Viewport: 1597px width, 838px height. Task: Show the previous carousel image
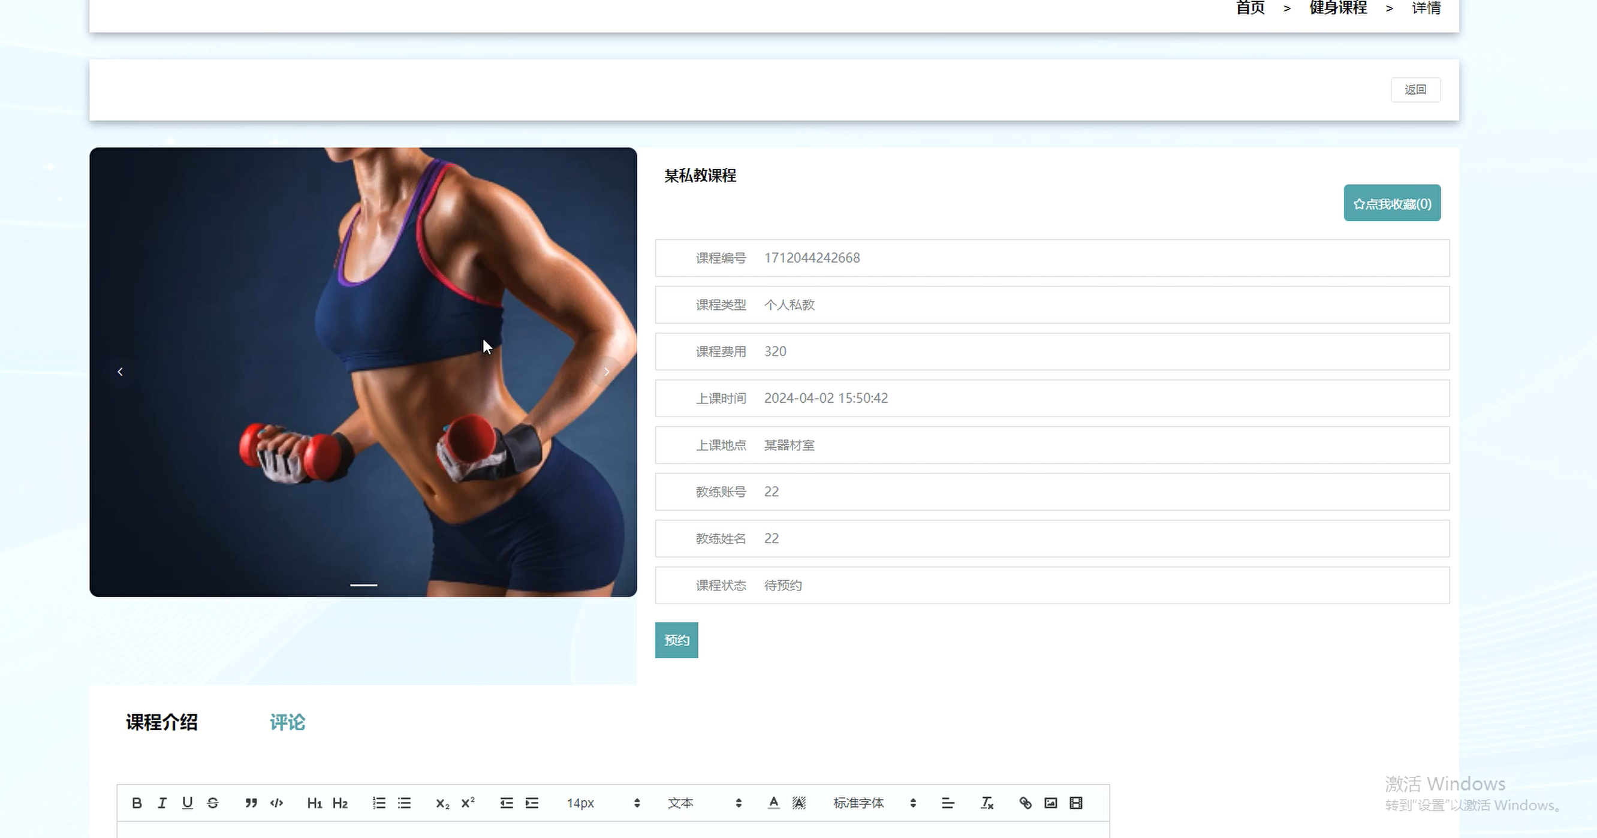(x=120, y=372)
